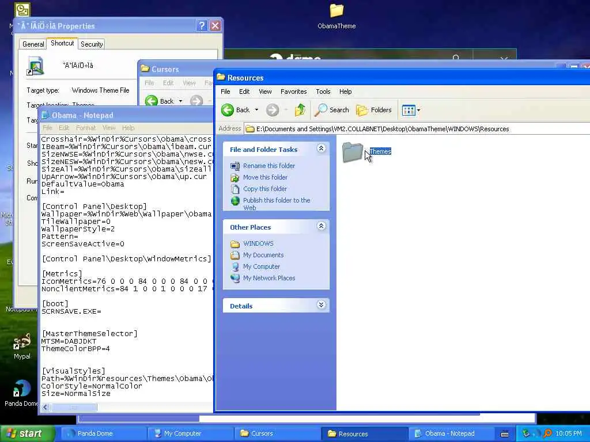The height and width of the screenshot is (442, 590).
Task: Click the taskbar clock 10:05 PM
Action: (569, 433)
